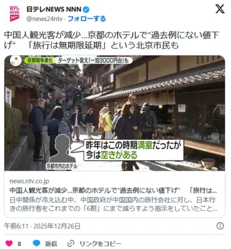Open the post info circle icon
Image resolution: width=231 pixels, height=249 pixels.
click(220, 226)
